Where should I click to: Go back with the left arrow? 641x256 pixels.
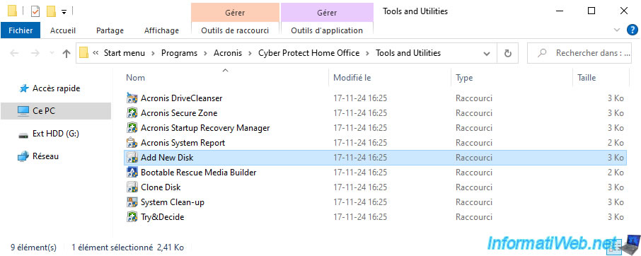pyautogui.click(x=14, y=53)
